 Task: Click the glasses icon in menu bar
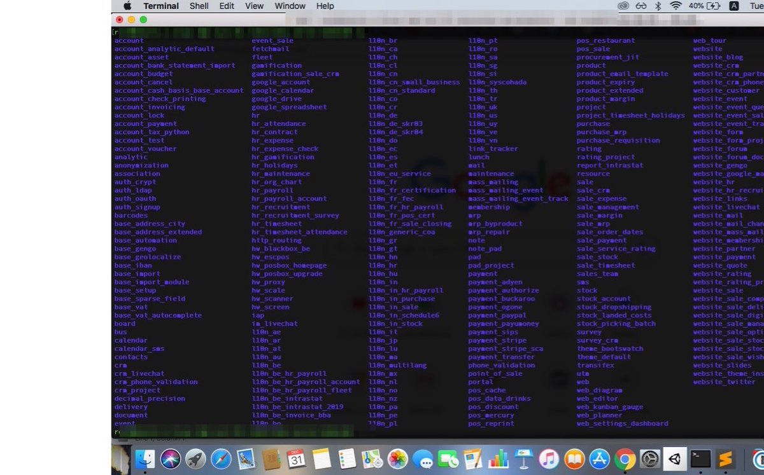point(641,6)
